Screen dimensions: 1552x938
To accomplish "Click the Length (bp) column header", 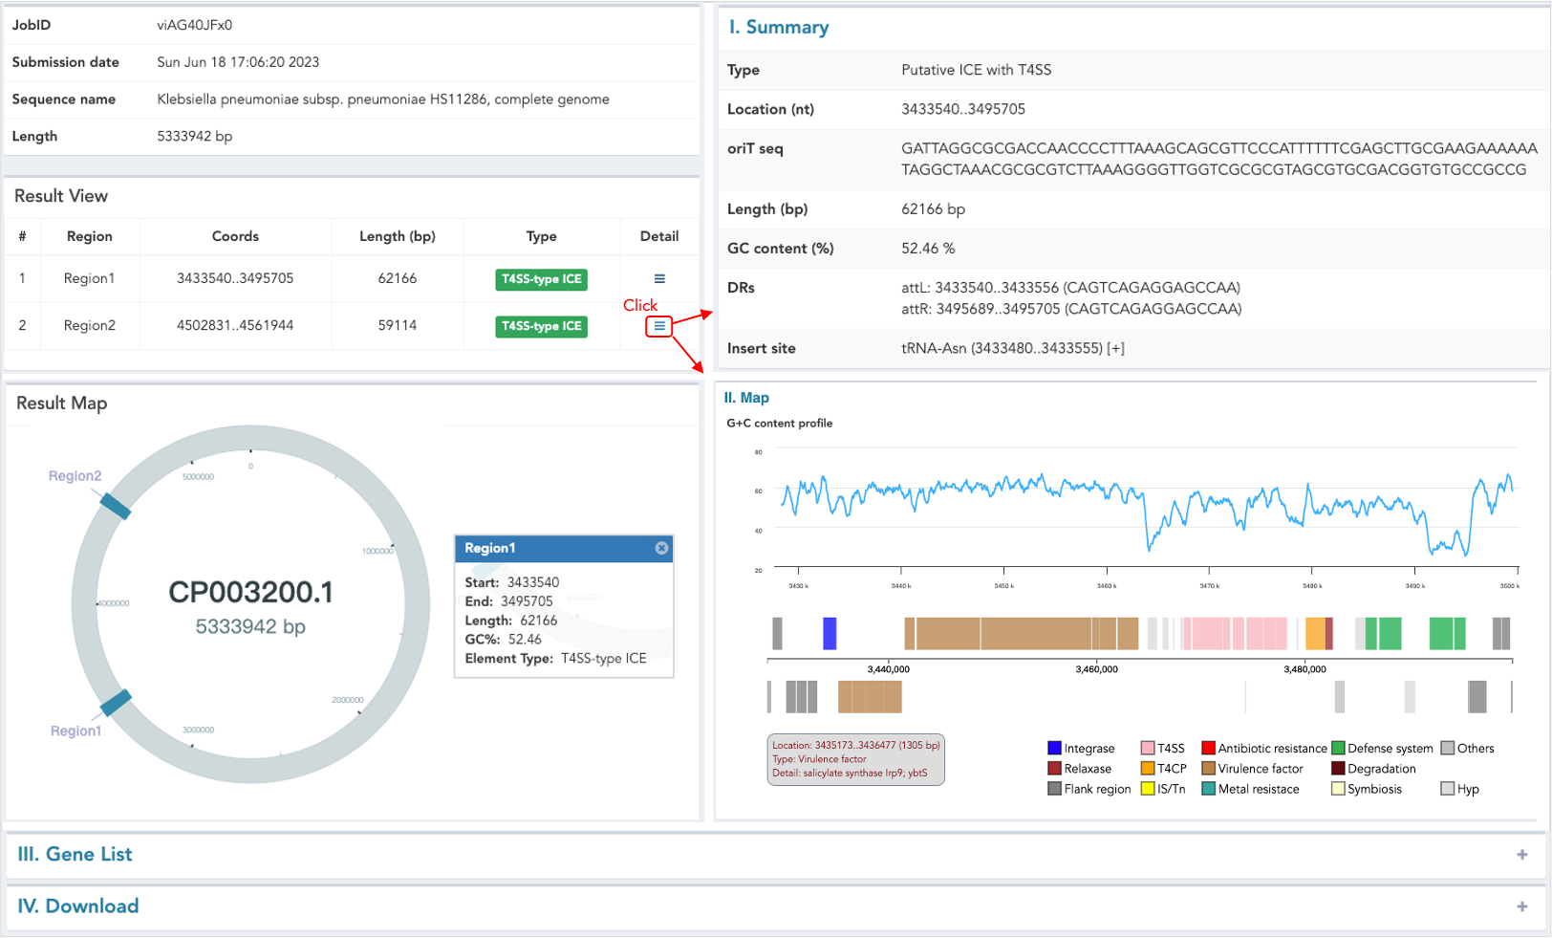I will [x=398, y=236].
